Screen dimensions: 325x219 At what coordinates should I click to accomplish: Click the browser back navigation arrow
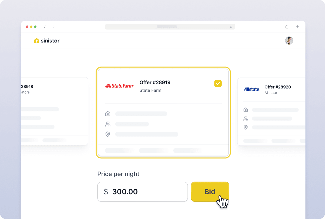point(45,26)
